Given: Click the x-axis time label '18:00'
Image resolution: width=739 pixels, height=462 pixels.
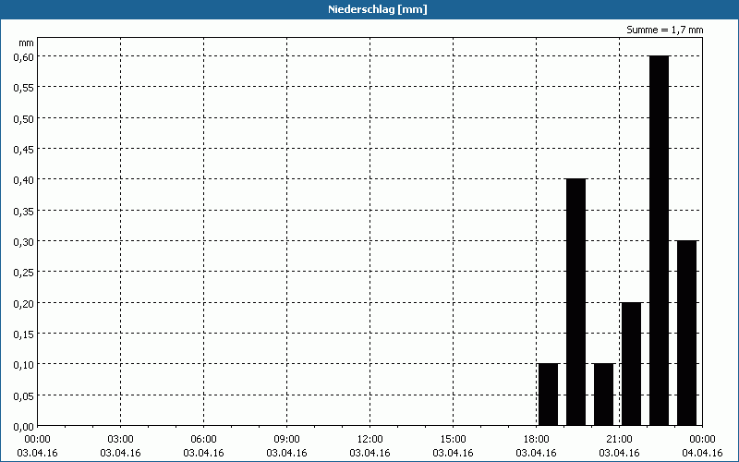Looking at the screenshot, I should click(536, 440).
